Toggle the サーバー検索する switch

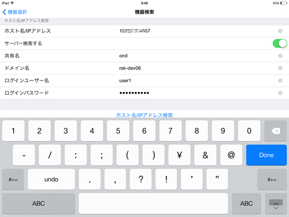tap(280, 43)
